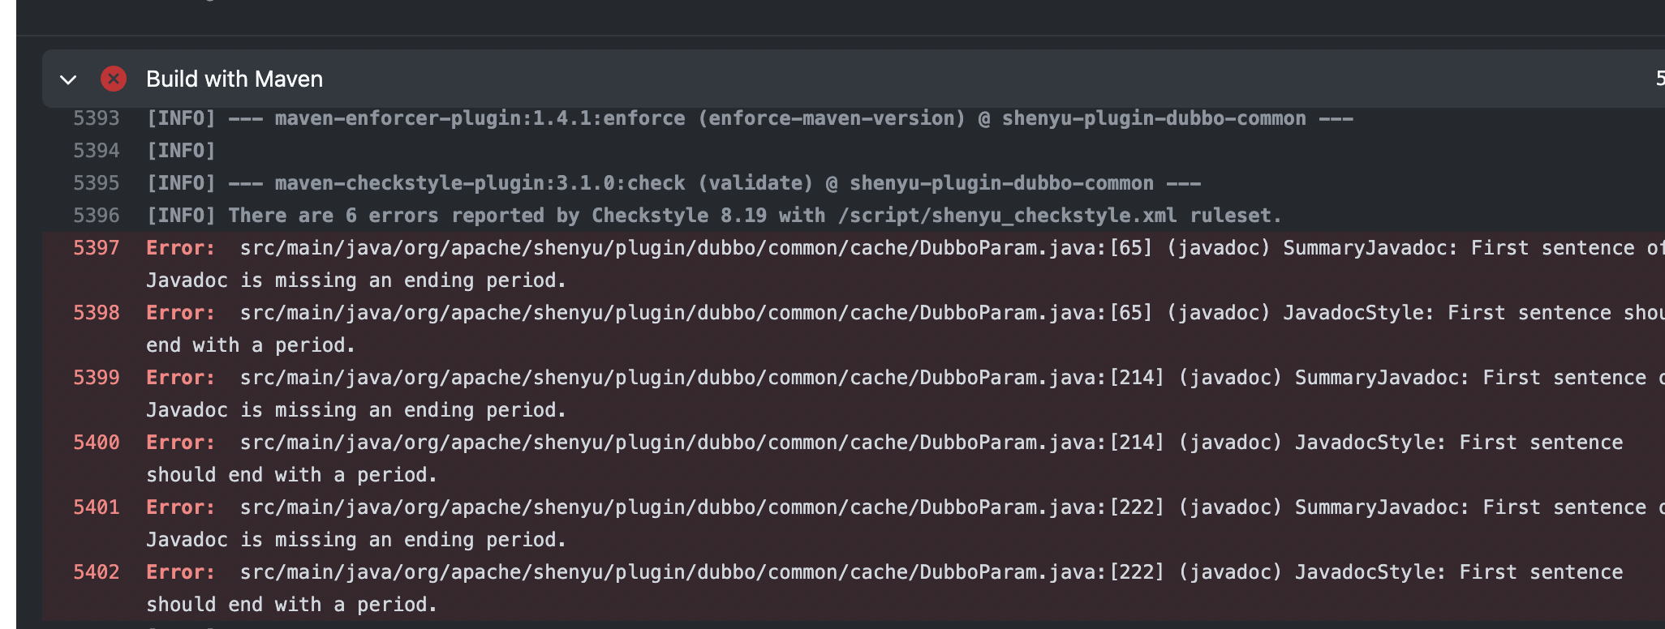Click the DubboParam.java:[222] JavadocStyle error text
The width and height of the screenshot is (1665, 629).
pyautogui.click(x=884, y=588)
